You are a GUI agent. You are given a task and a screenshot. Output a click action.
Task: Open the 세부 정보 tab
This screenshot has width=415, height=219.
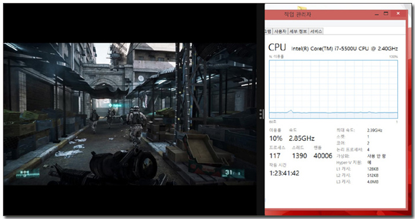coord(298,31)
